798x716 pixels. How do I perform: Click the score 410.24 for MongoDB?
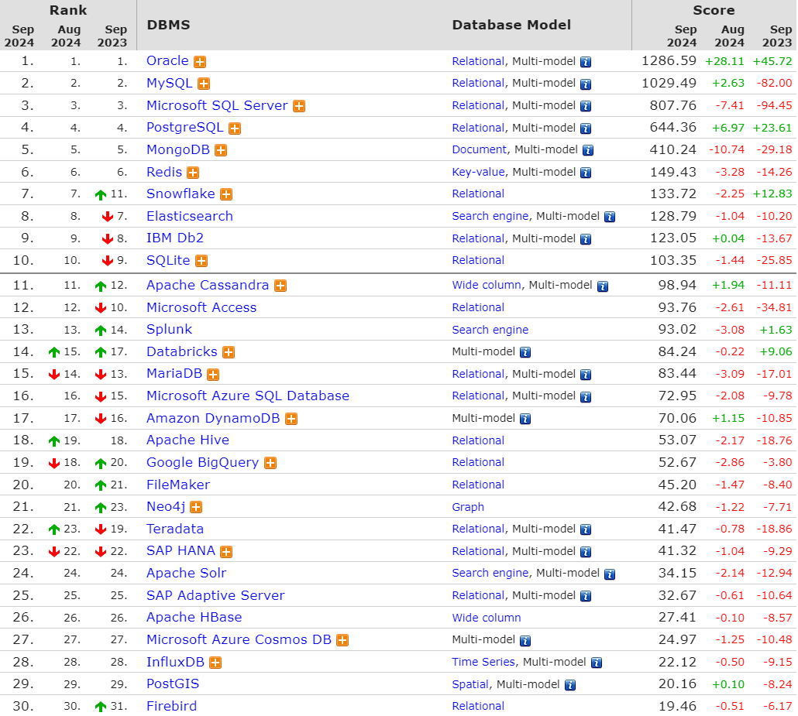coord(672,149)
